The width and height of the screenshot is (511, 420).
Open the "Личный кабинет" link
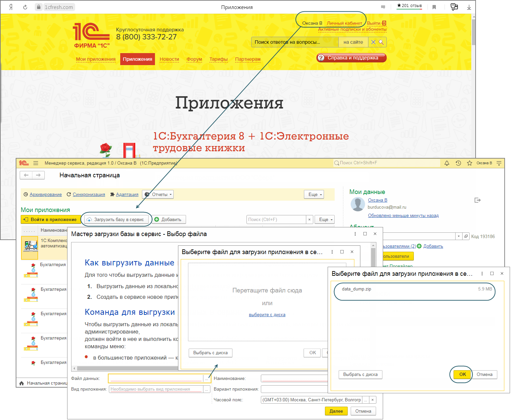click(x=344, y=23)
